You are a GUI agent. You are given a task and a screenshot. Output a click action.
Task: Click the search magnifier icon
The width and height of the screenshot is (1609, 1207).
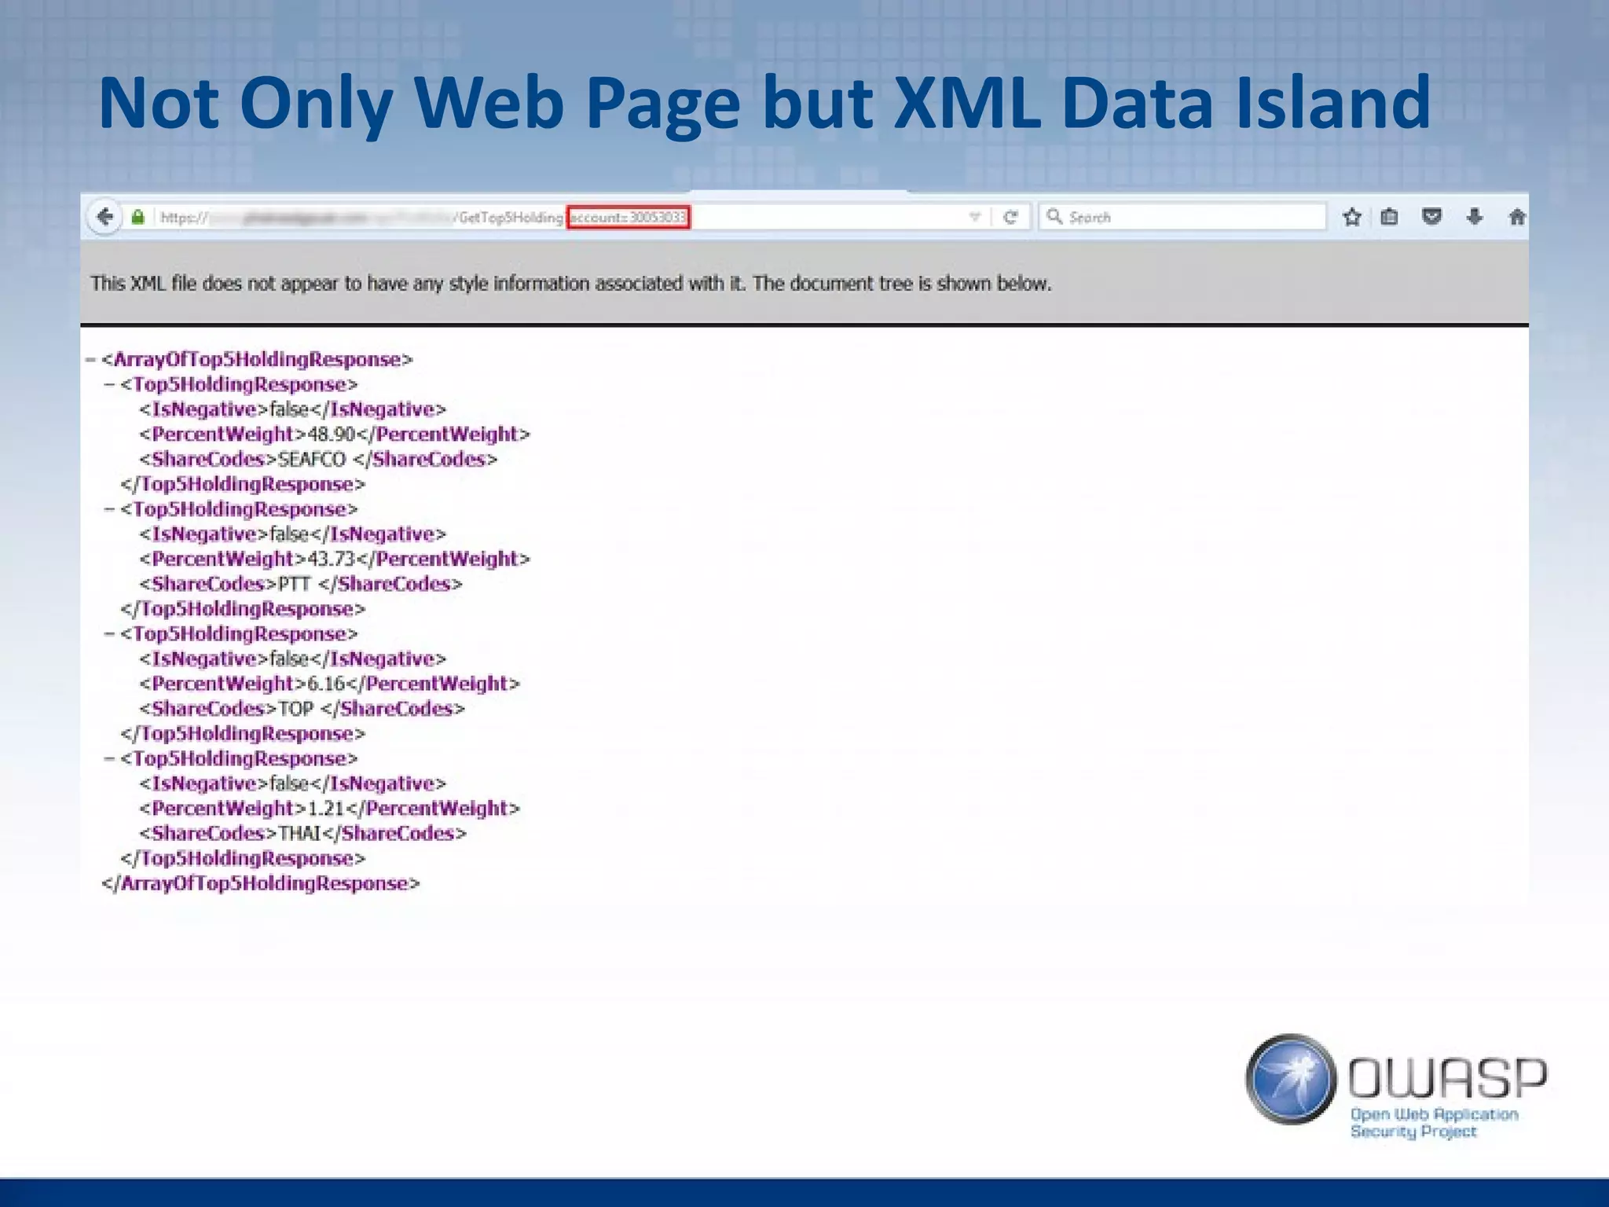(1054, 216)
